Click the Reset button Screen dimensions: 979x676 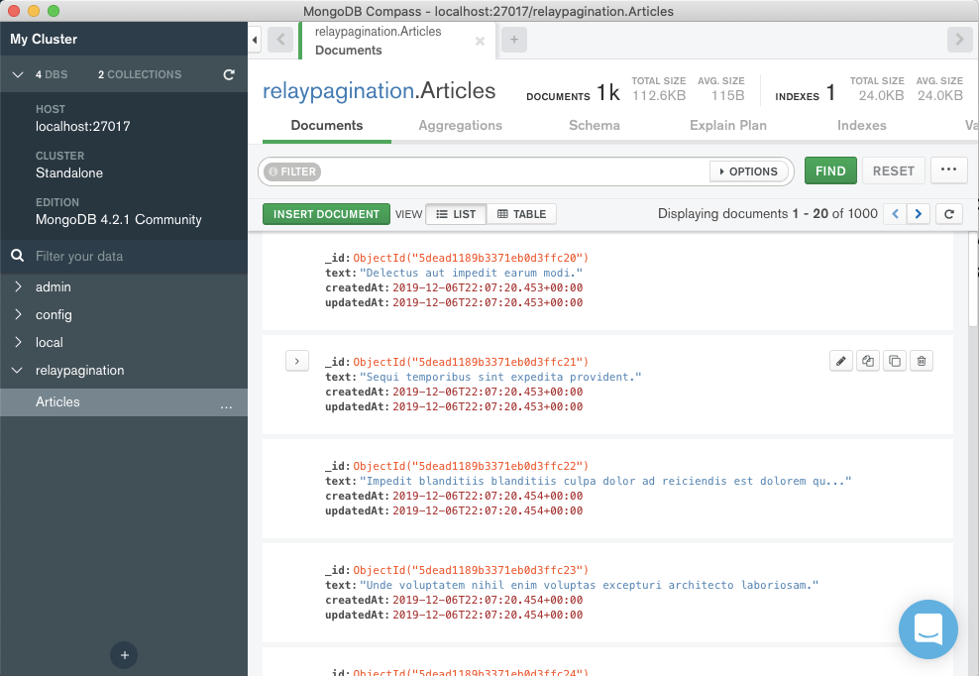(x=894, y=170)
